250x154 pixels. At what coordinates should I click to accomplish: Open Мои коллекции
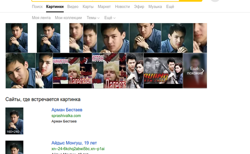coord(68,18)
